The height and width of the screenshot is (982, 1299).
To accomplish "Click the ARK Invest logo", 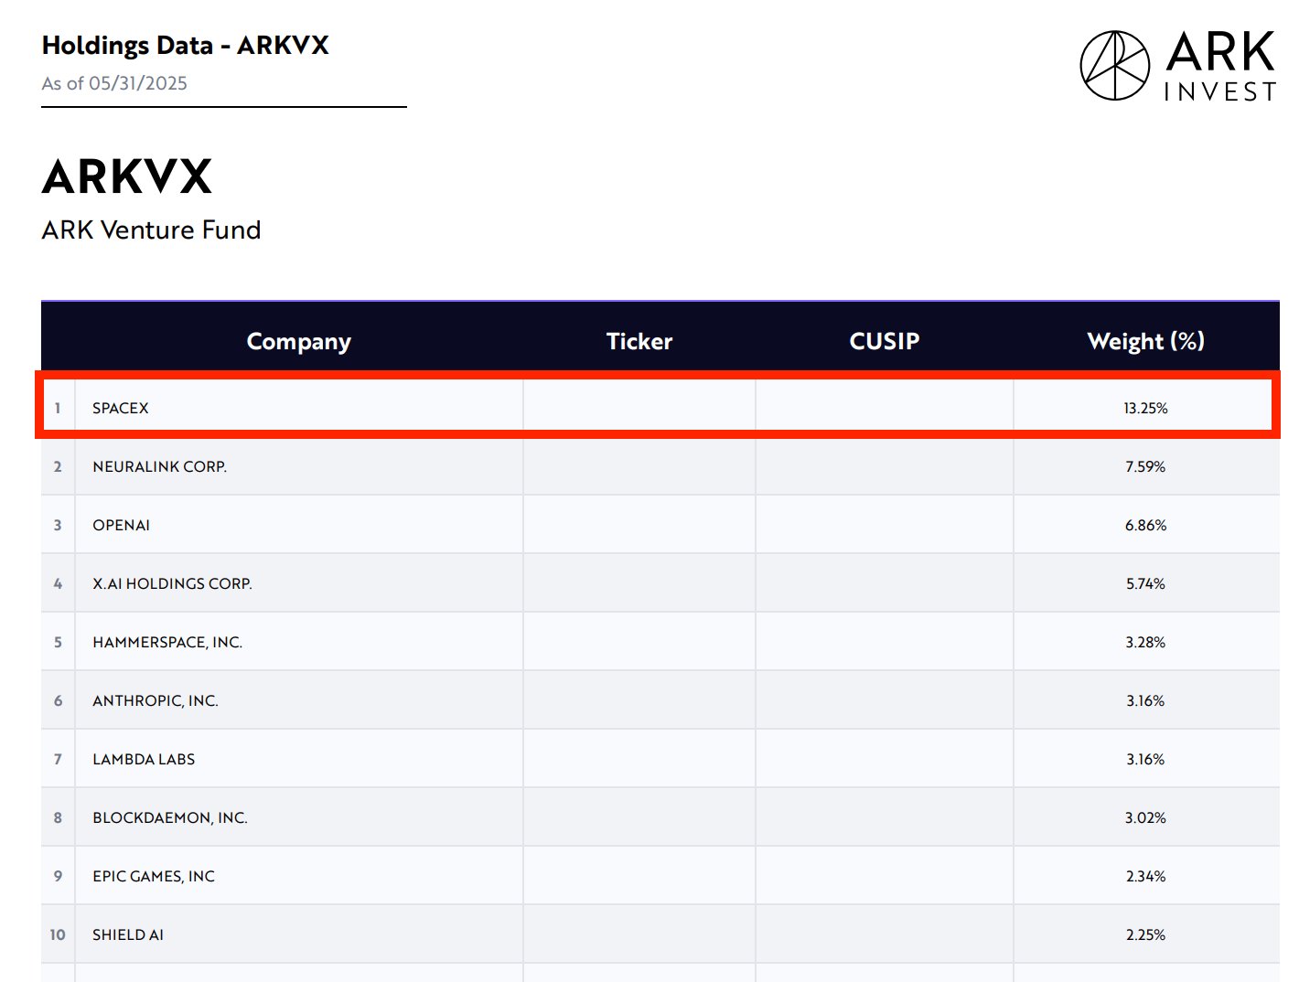I will 1178,66.
